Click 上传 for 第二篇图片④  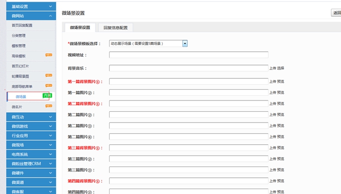[273, 137]
